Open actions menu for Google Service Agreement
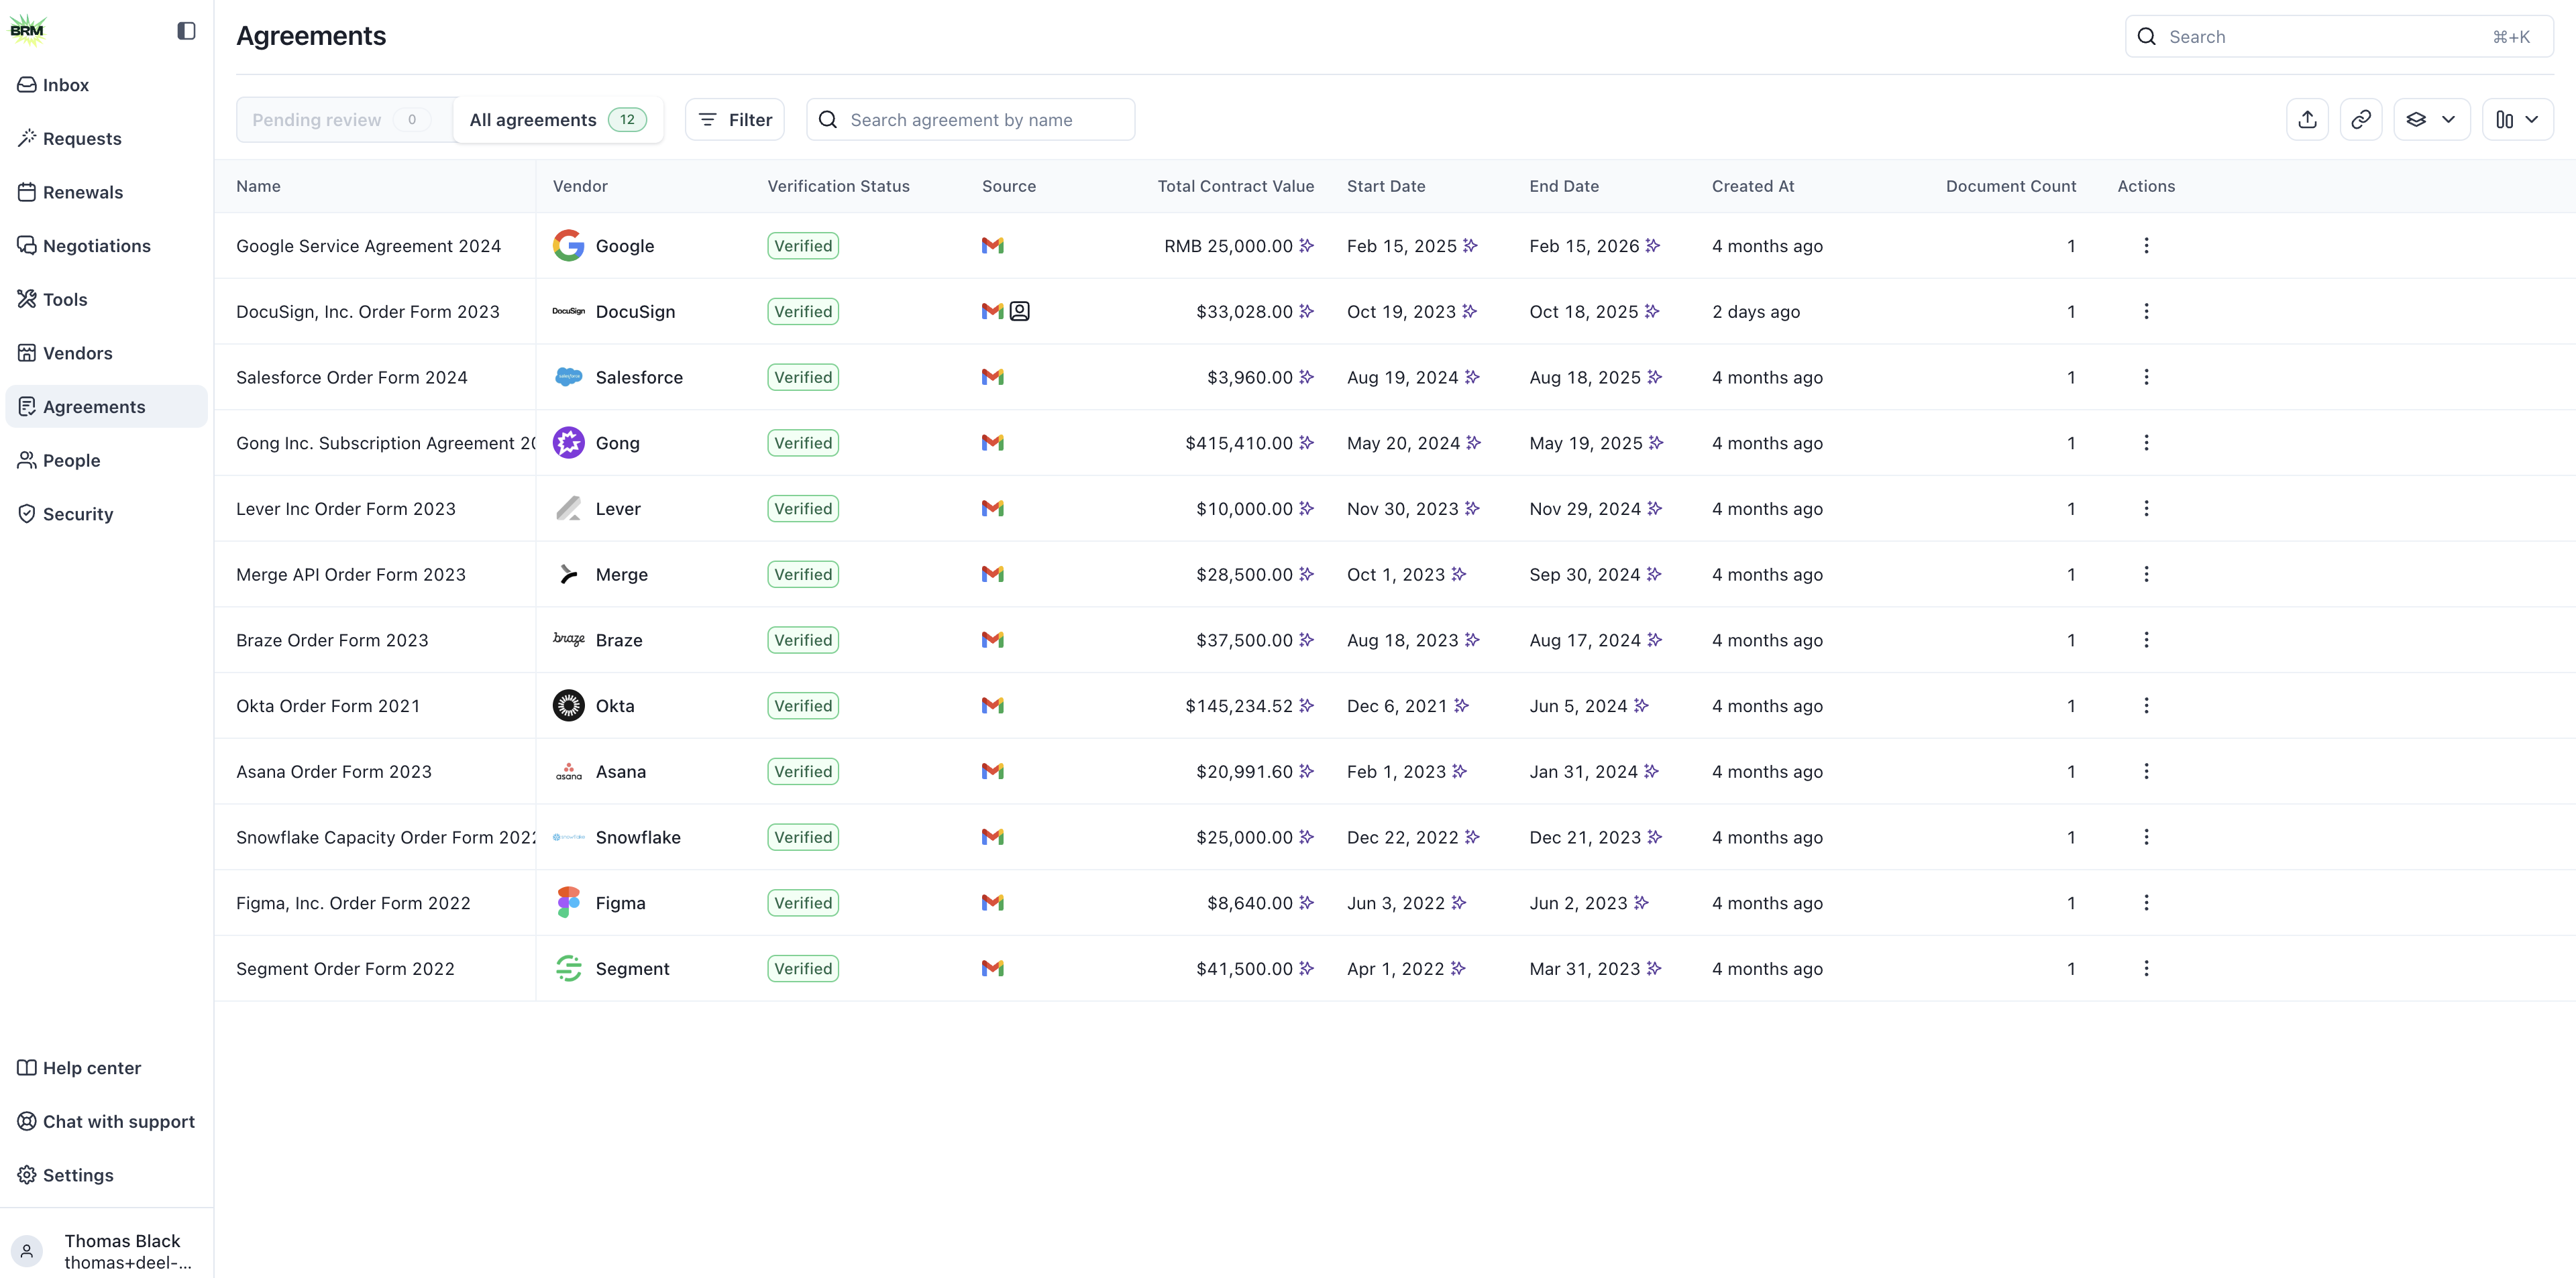 tap(2146, 246)
